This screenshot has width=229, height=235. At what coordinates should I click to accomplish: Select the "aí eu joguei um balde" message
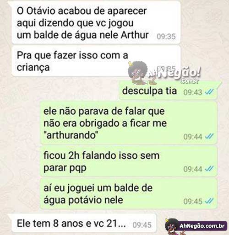pos(129,193)
